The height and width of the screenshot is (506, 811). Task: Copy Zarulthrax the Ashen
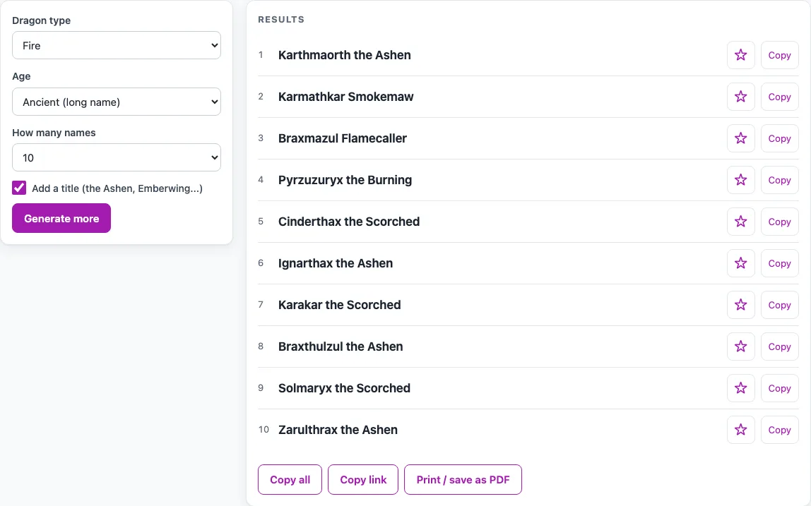(x=779, y=430)
